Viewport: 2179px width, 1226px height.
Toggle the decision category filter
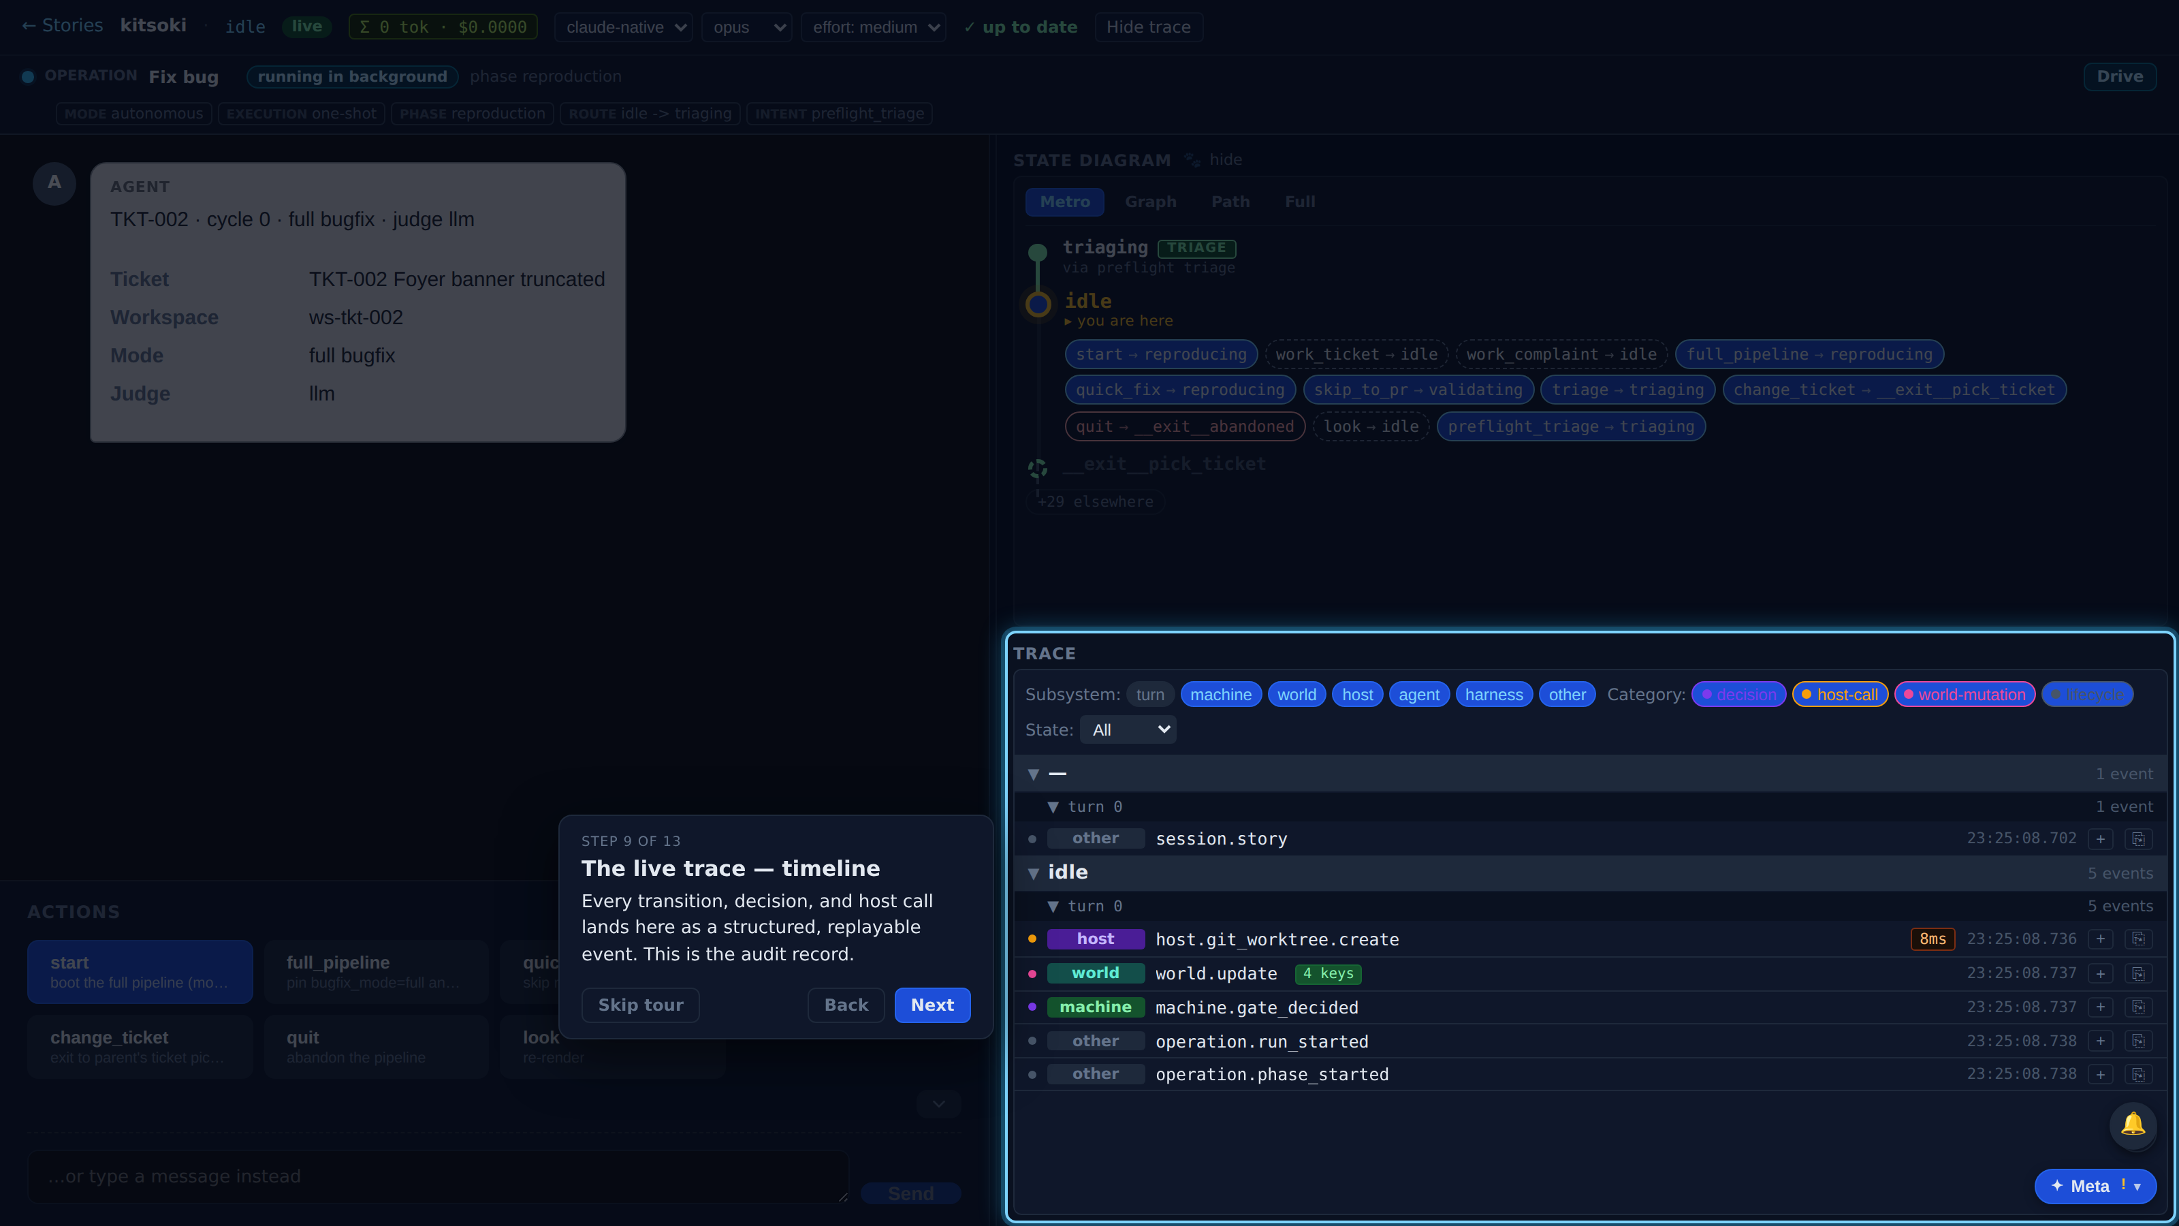(x=1738, y=695)
